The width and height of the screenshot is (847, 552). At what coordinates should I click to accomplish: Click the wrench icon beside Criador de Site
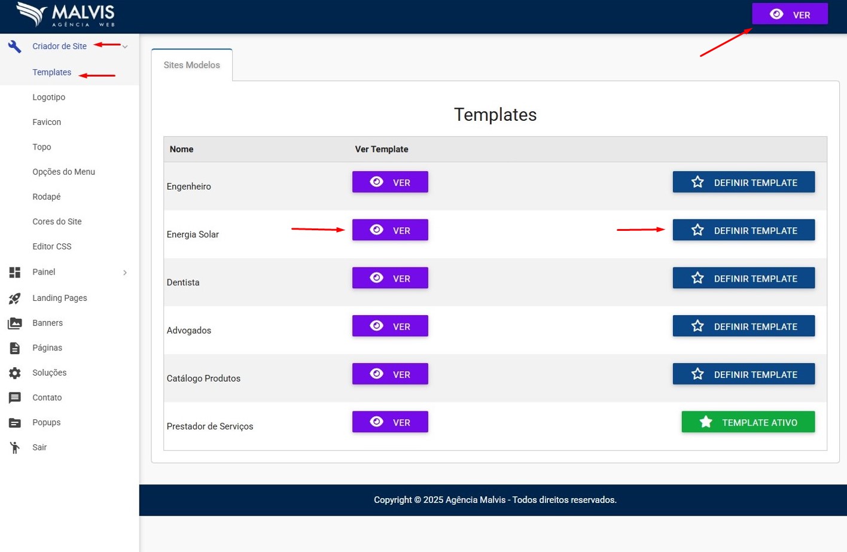click(15, 46)
